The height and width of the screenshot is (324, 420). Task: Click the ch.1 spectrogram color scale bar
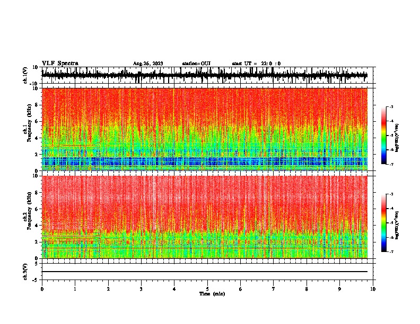[384, 136]
